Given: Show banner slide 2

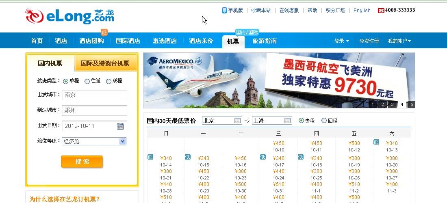Looking at the screenshot, I should tap(382, 104).
